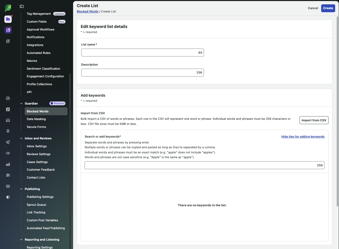Open Integrations page
339x249 pixels.
[x=35, y=45]
